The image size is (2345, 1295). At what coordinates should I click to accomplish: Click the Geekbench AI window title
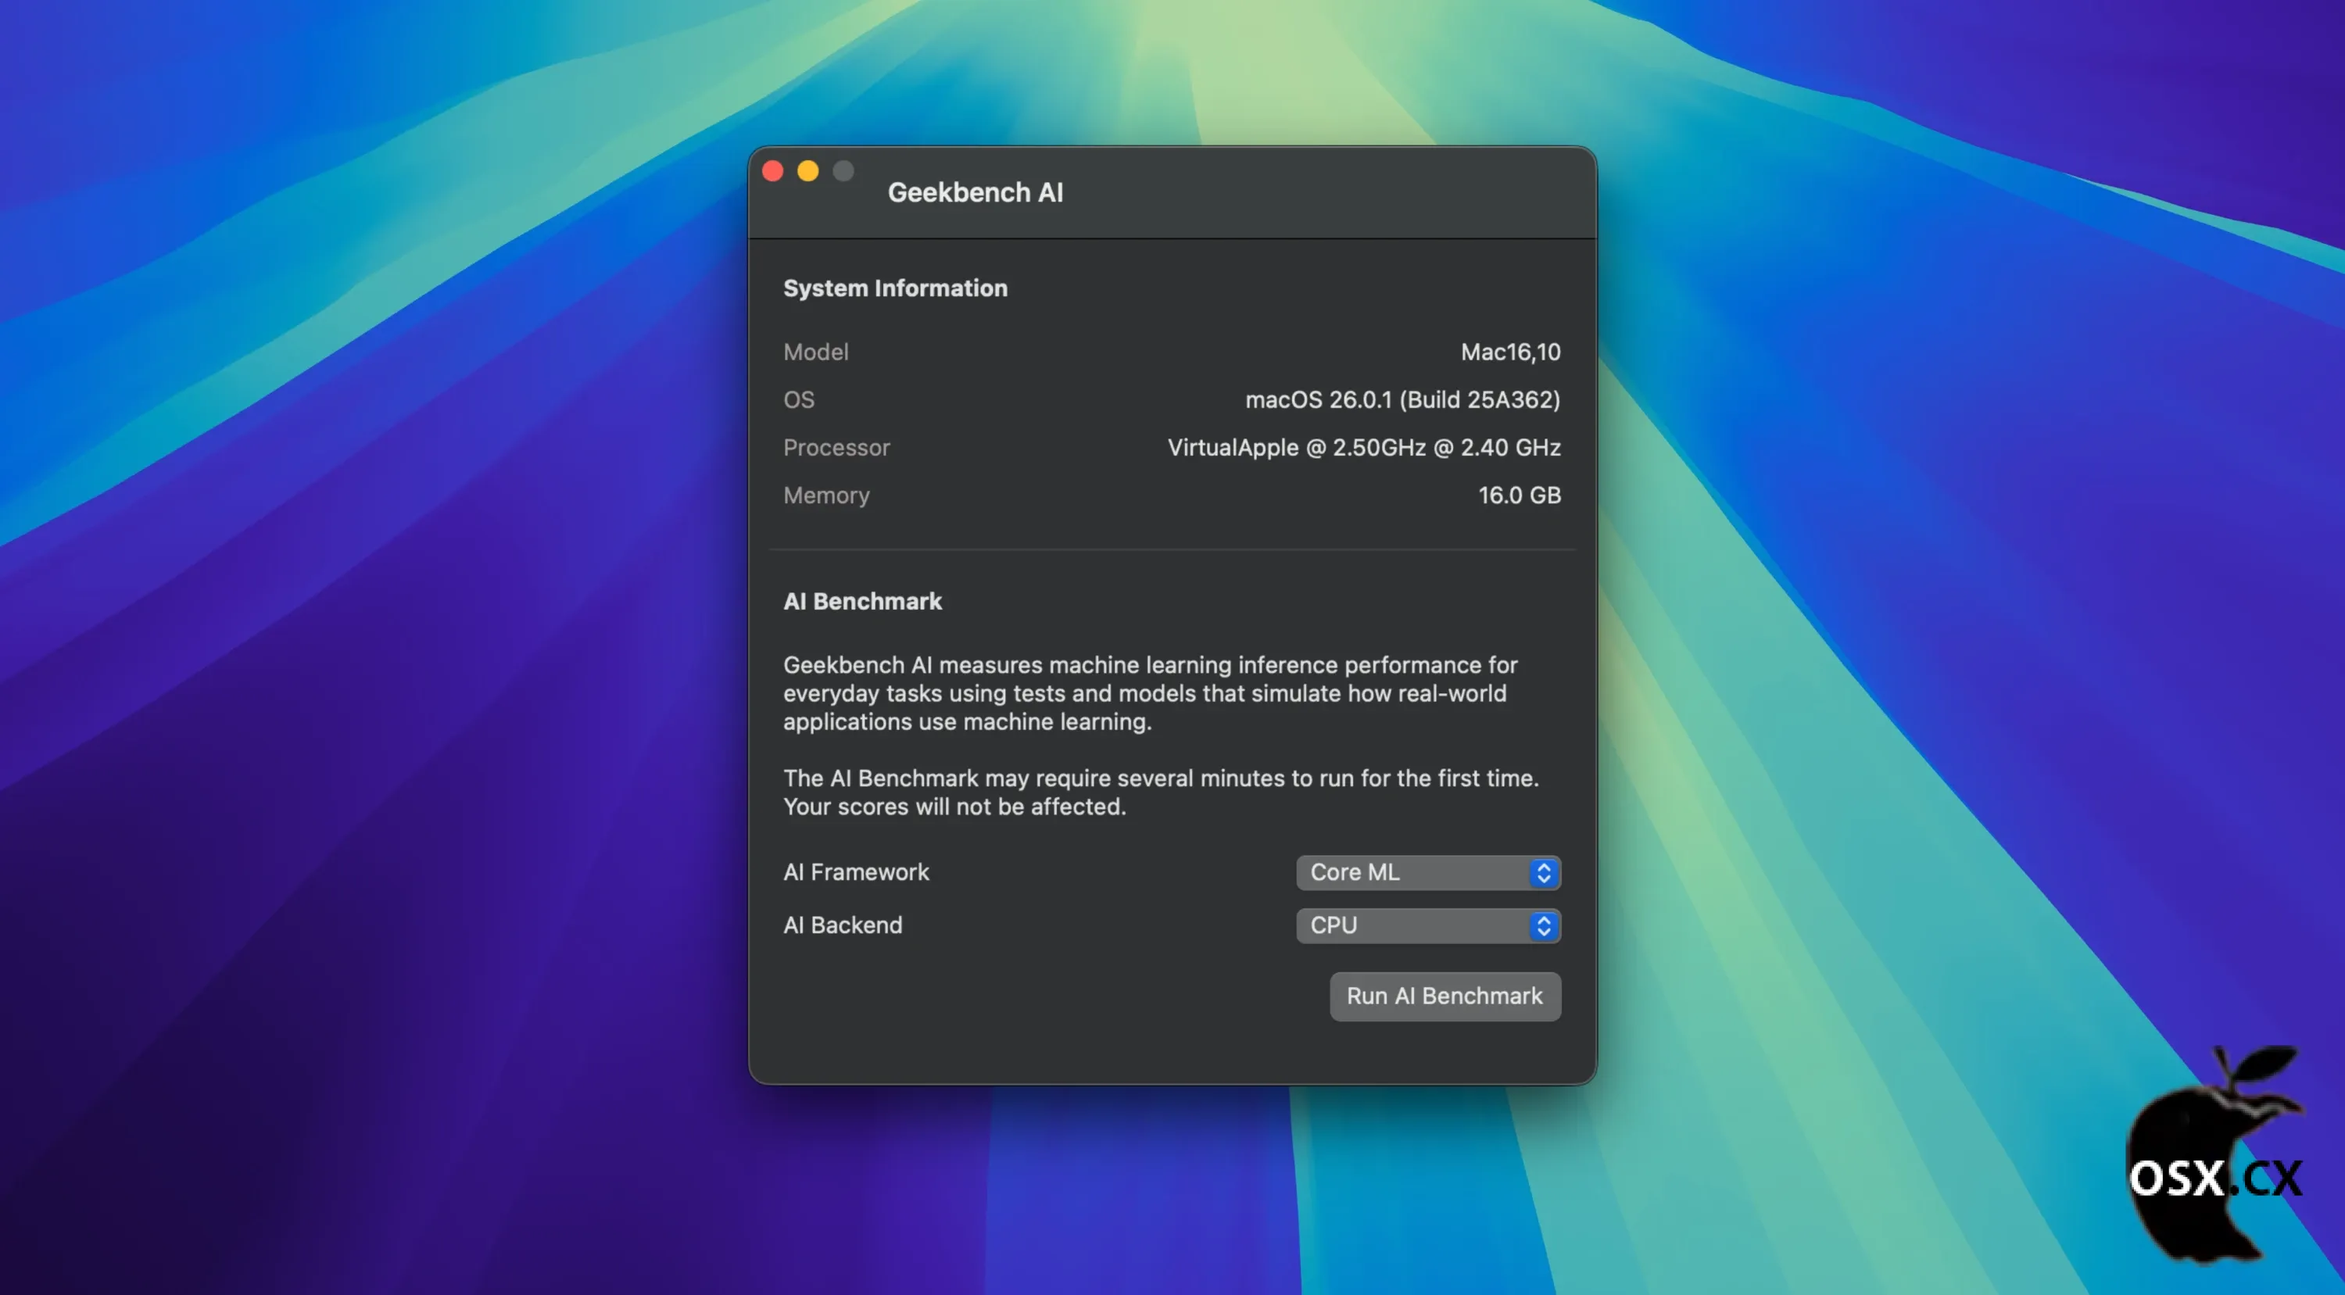coord(975,192)
